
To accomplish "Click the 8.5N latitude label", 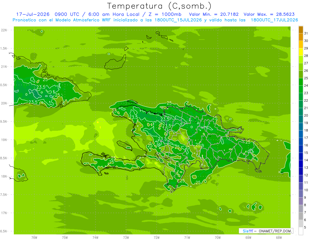I will point(4,158).
